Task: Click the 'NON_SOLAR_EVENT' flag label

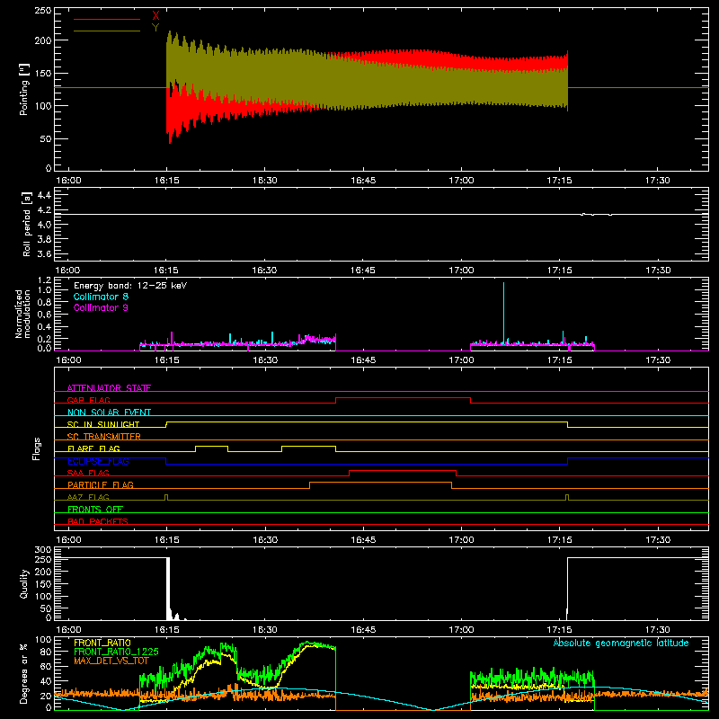Action: click(x=109, y=413)
